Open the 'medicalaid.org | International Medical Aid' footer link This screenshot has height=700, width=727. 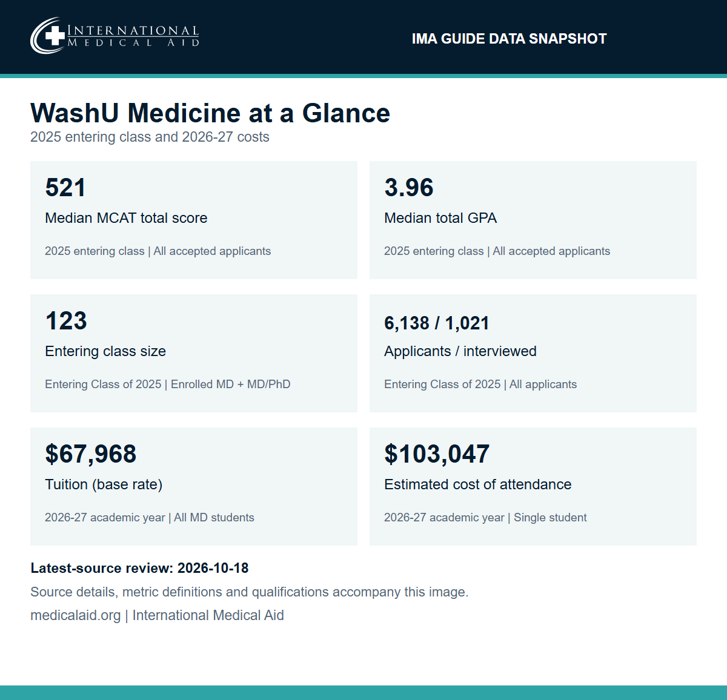coord(157,615)
